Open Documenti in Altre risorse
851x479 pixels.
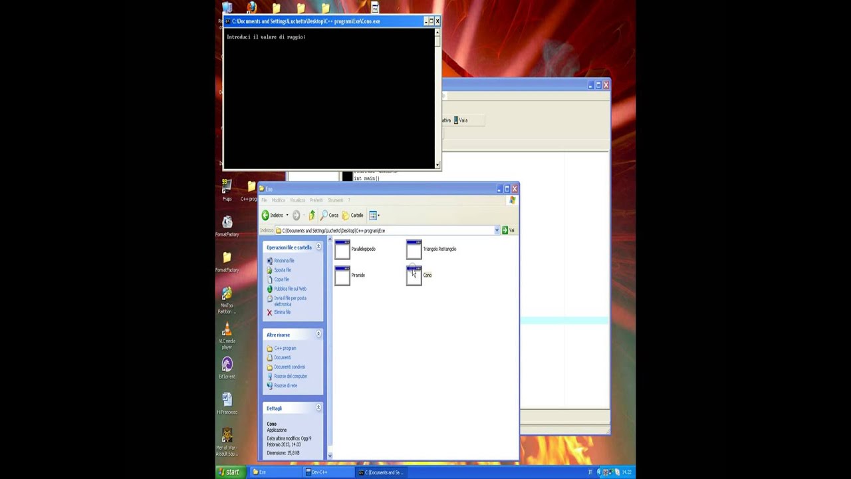283,357
